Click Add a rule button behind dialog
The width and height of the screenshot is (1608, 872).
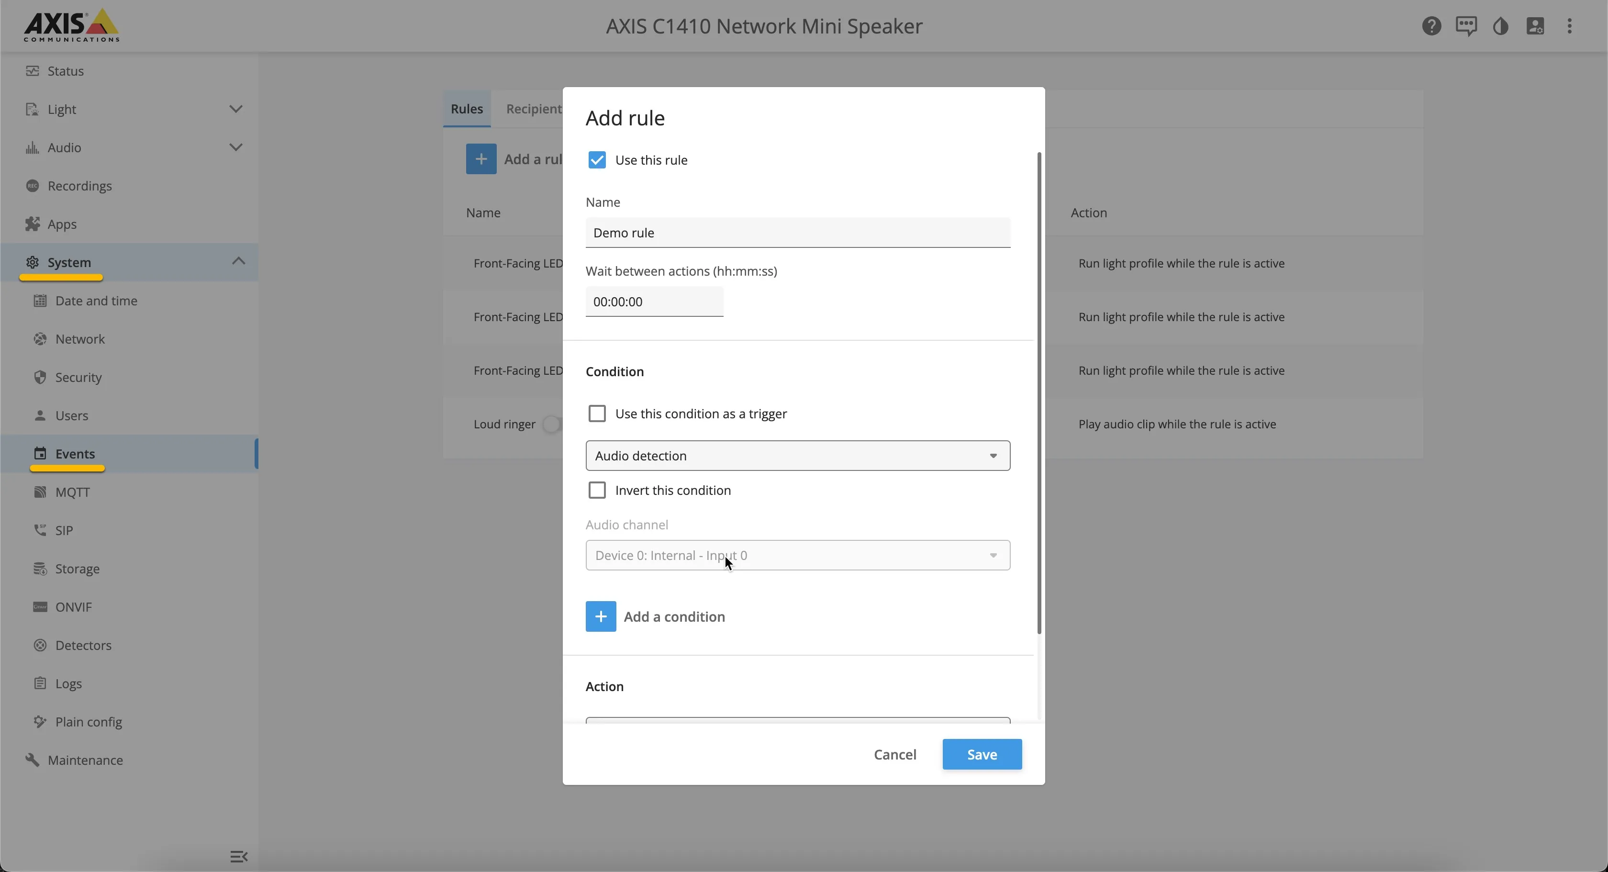(481, 159)
